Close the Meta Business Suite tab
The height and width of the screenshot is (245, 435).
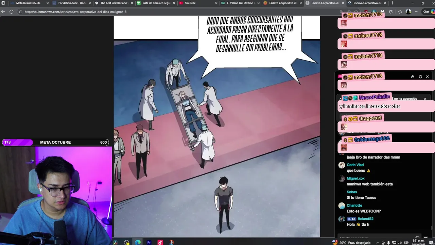[48, 3]
